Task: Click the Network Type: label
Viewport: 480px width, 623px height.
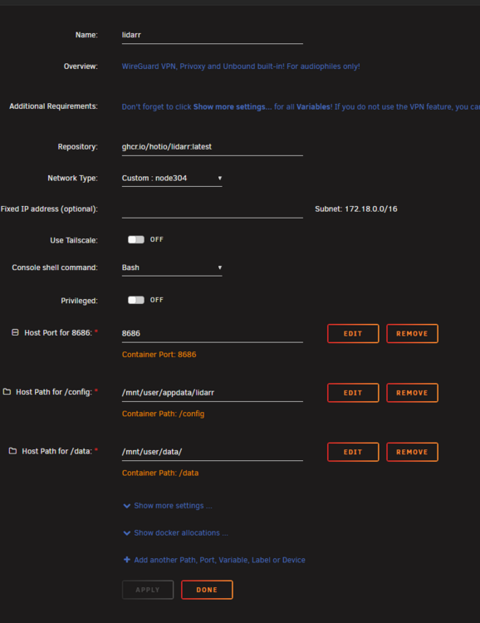Action: tap(73, 178)
